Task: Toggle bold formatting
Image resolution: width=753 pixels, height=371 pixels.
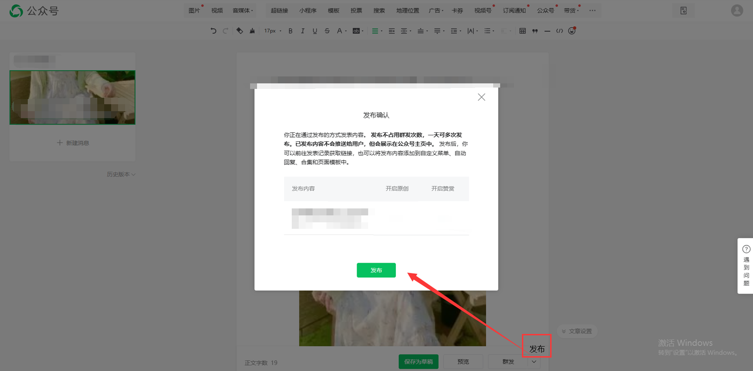Action: [x=290, y=31]
